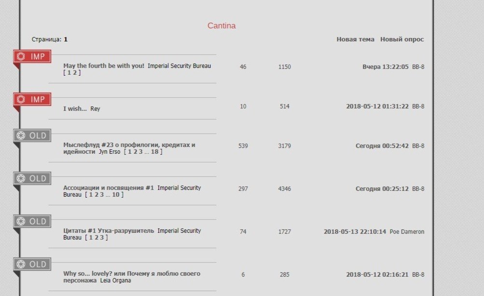The width and height of the screenshot is (484, 296).
Task: Open the I wish... topic
Action: 75,108
